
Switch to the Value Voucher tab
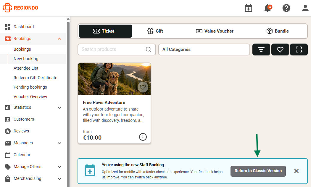coord(215,31)
